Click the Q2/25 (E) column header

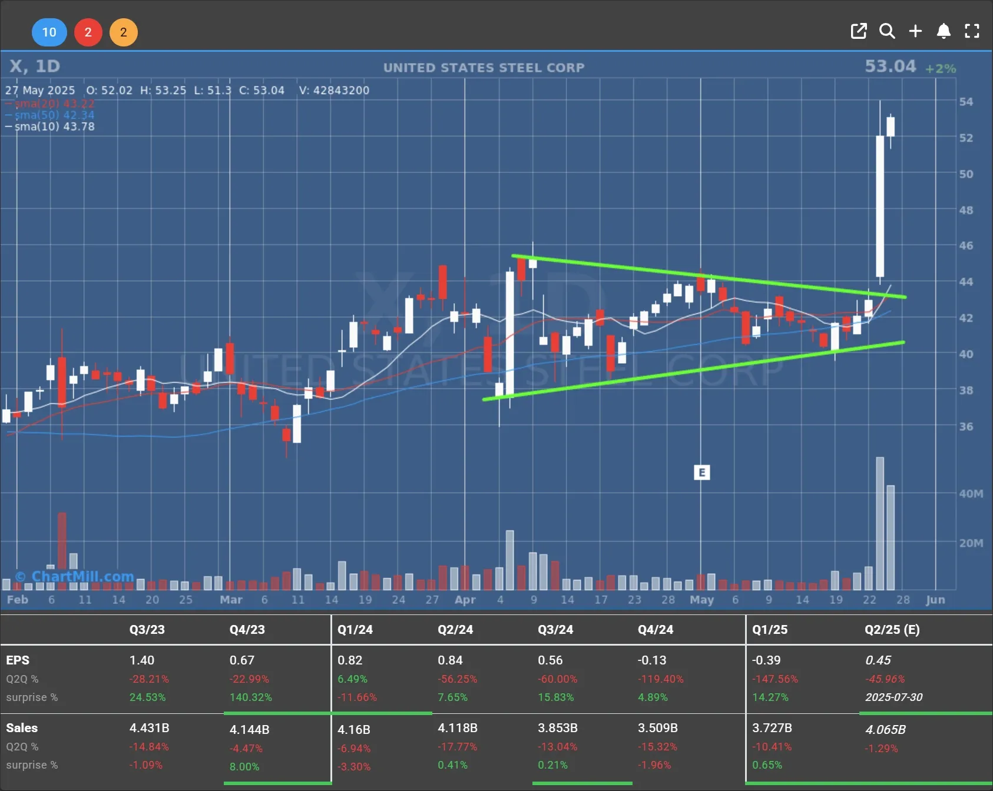point(892,630)
